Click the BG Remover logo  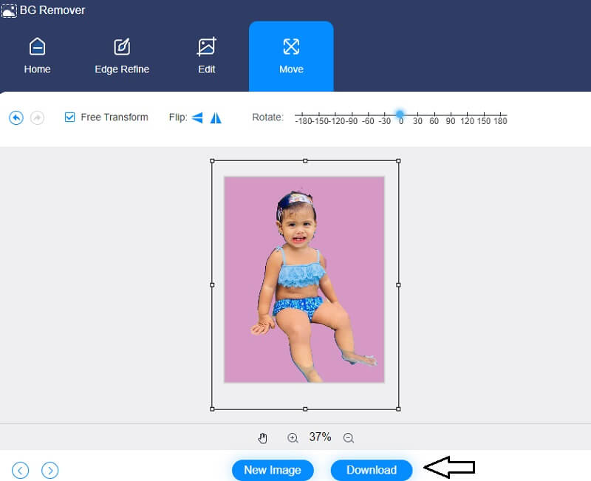[44, 10]
